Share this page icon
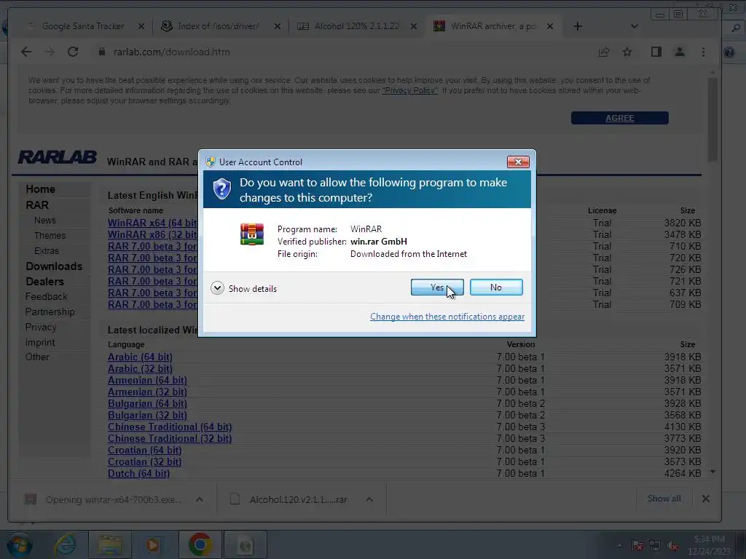 [604, 52]
